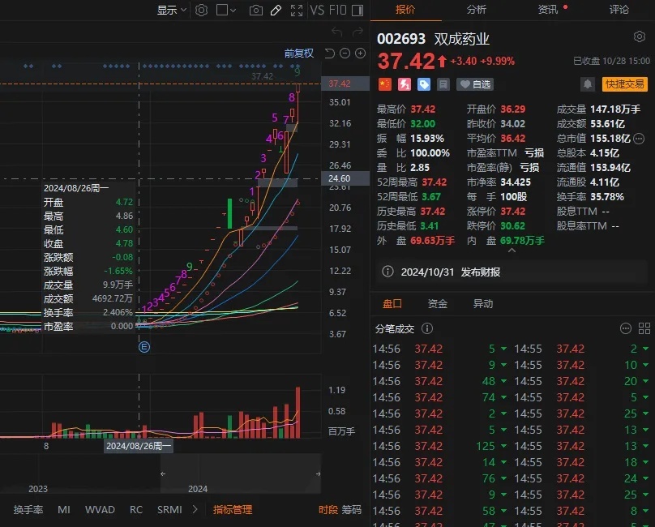Select the pencil drawing tool
655x527 pixels.
[276, 10]
